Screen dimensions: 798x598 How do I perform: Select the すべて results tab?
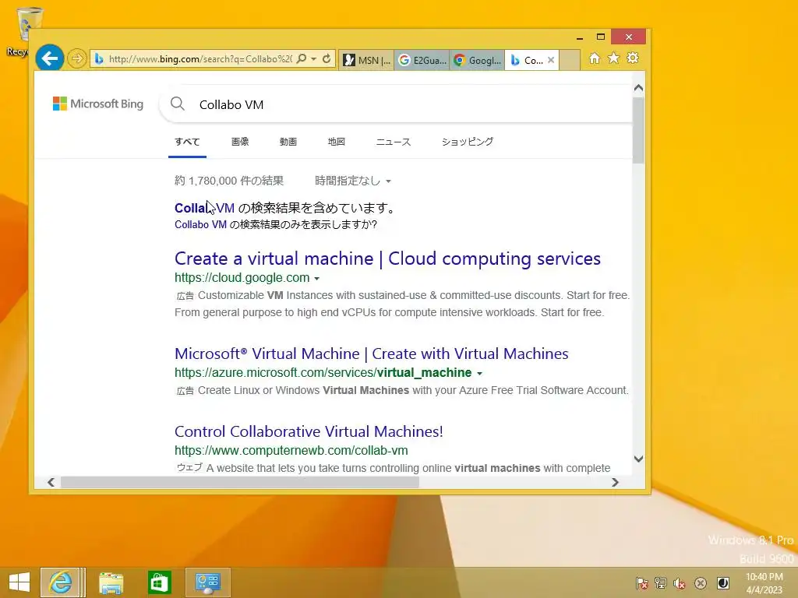187,142
